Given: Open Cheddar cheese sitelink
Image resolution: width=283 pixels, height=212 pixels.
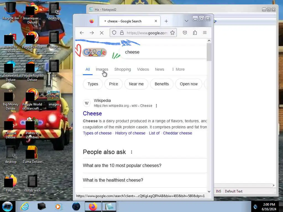Looking at the screenshot, I should coord(177,133).
